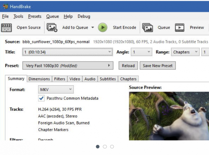Click the HandBrake pineapple logo icon
Viewport: 209px width, 155px height.
(6, 6)
